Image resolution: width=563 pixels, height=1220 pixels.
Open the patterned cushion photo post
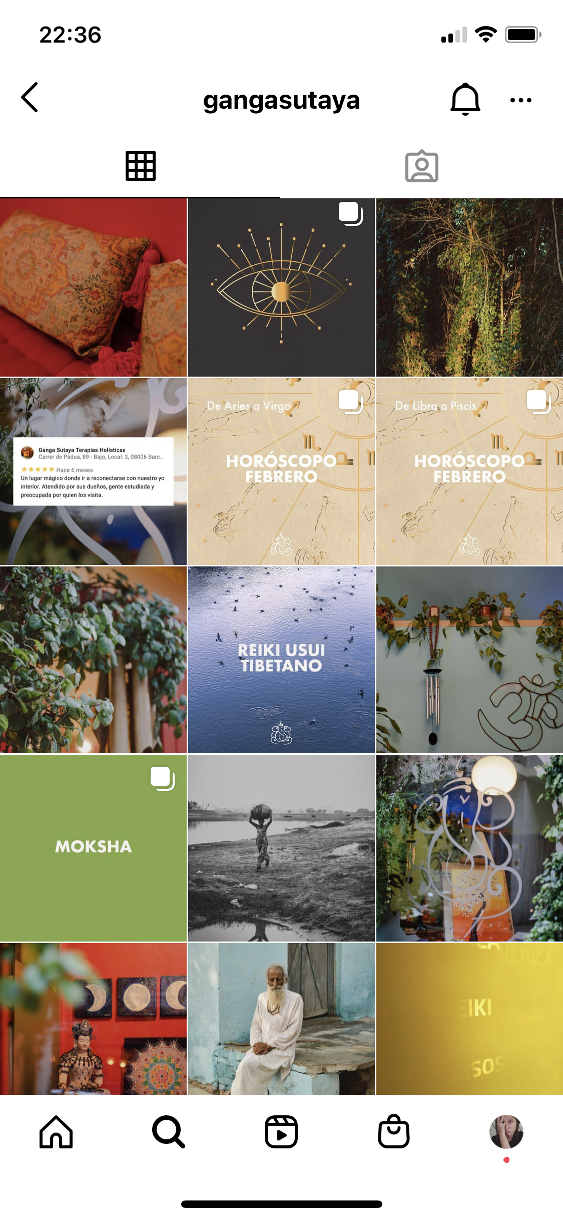click(93, 287)
